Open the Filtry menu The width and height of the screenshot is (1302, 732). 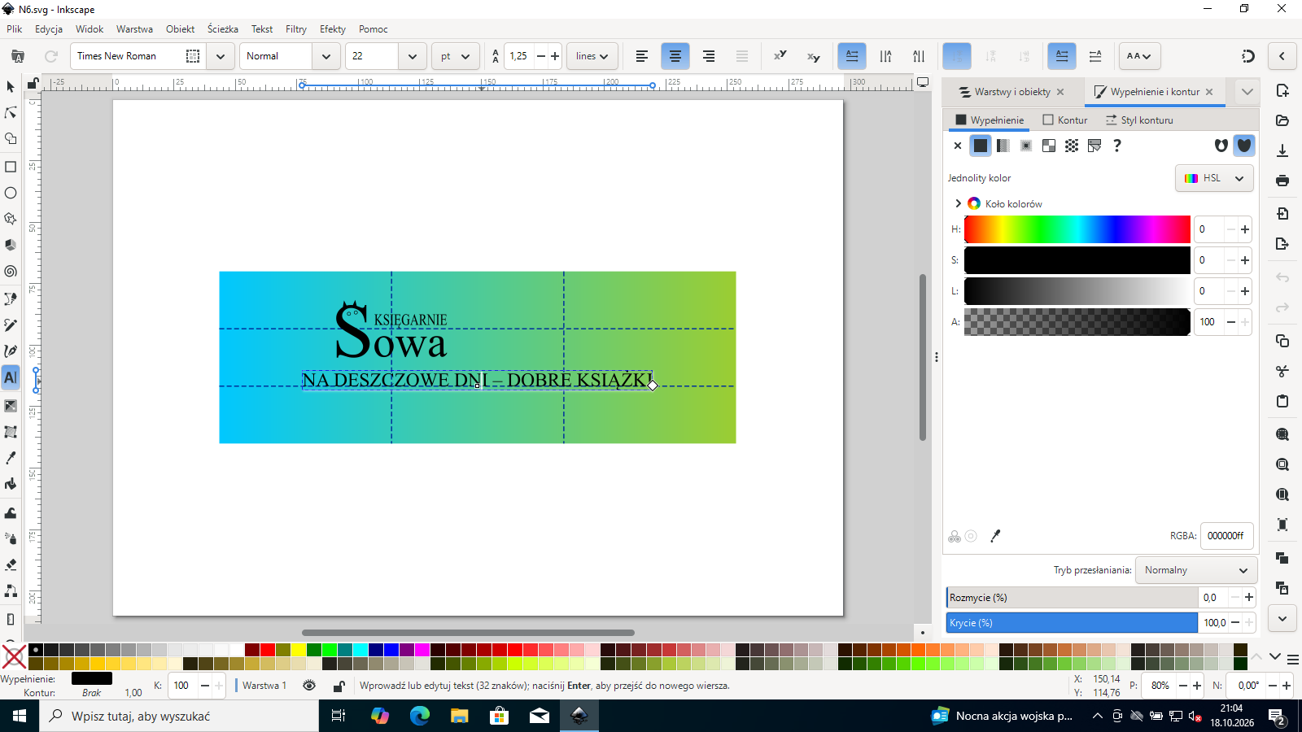click(x=296, y=29)
